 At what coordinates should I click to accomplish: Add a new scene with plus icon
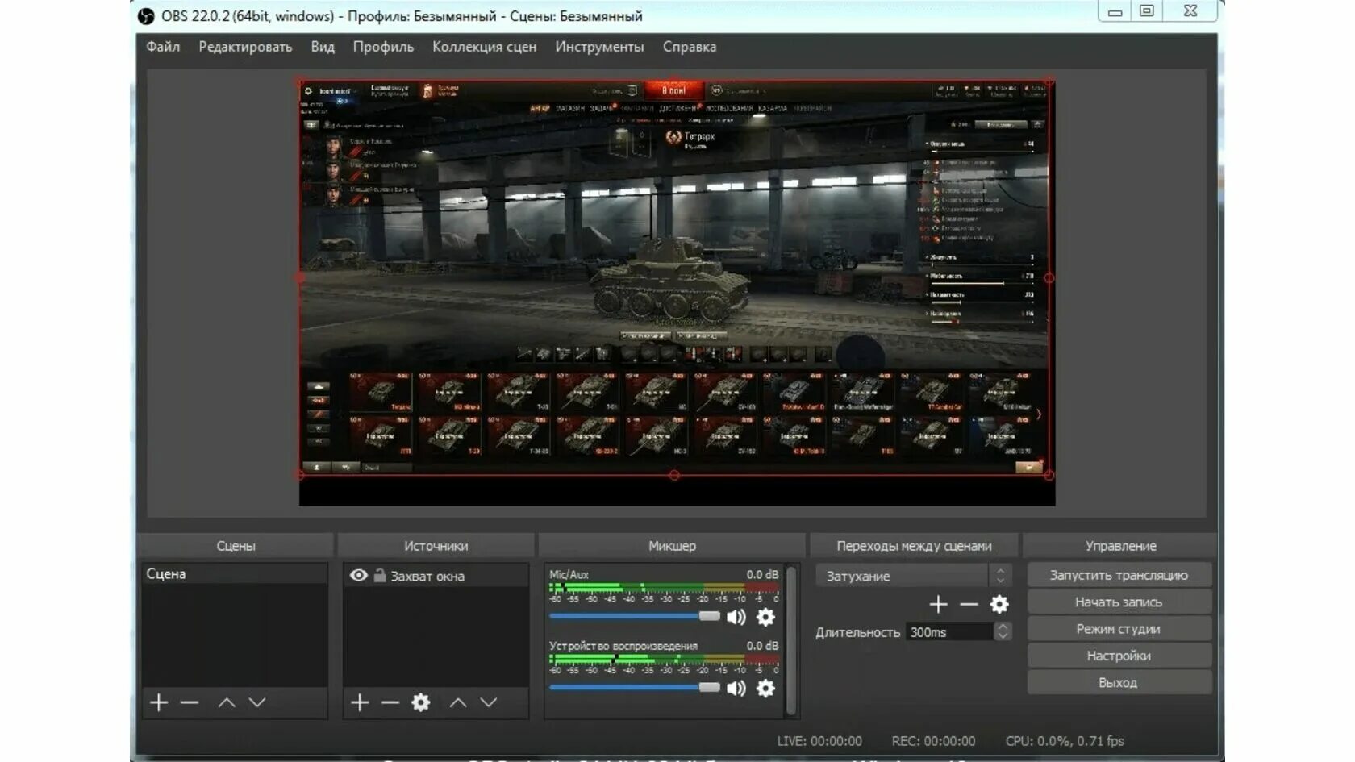click(159, 702)
